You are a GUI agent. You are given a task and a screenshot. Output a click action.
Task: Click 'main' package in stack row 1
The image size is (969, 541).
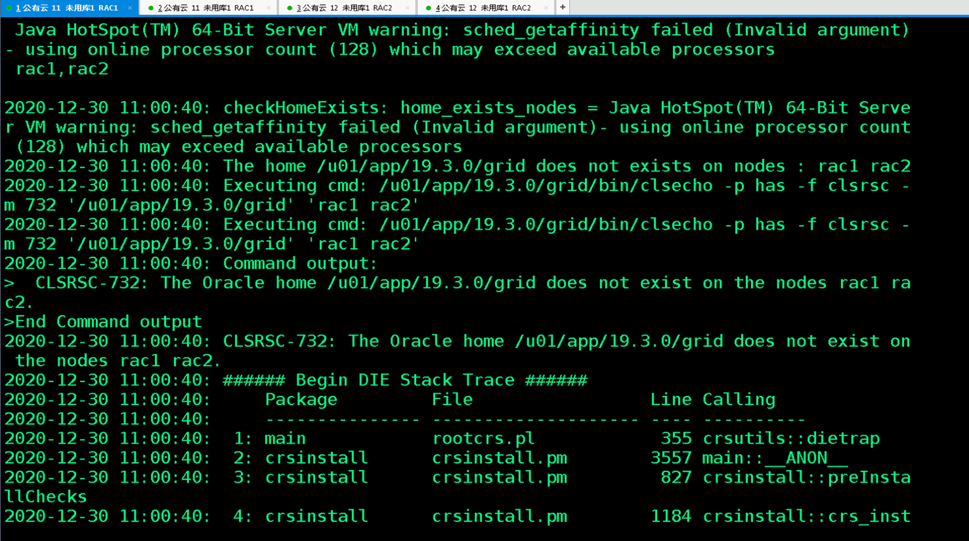pyautogui.click(x=285, y=438)
